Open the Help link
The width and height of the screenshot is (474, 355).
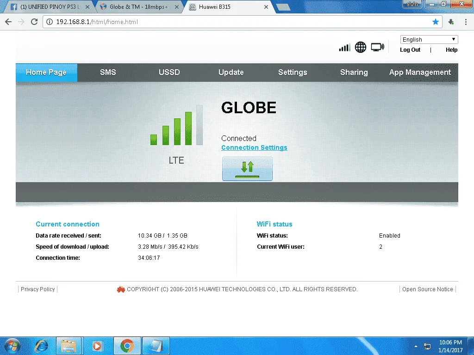pos(451,50)
